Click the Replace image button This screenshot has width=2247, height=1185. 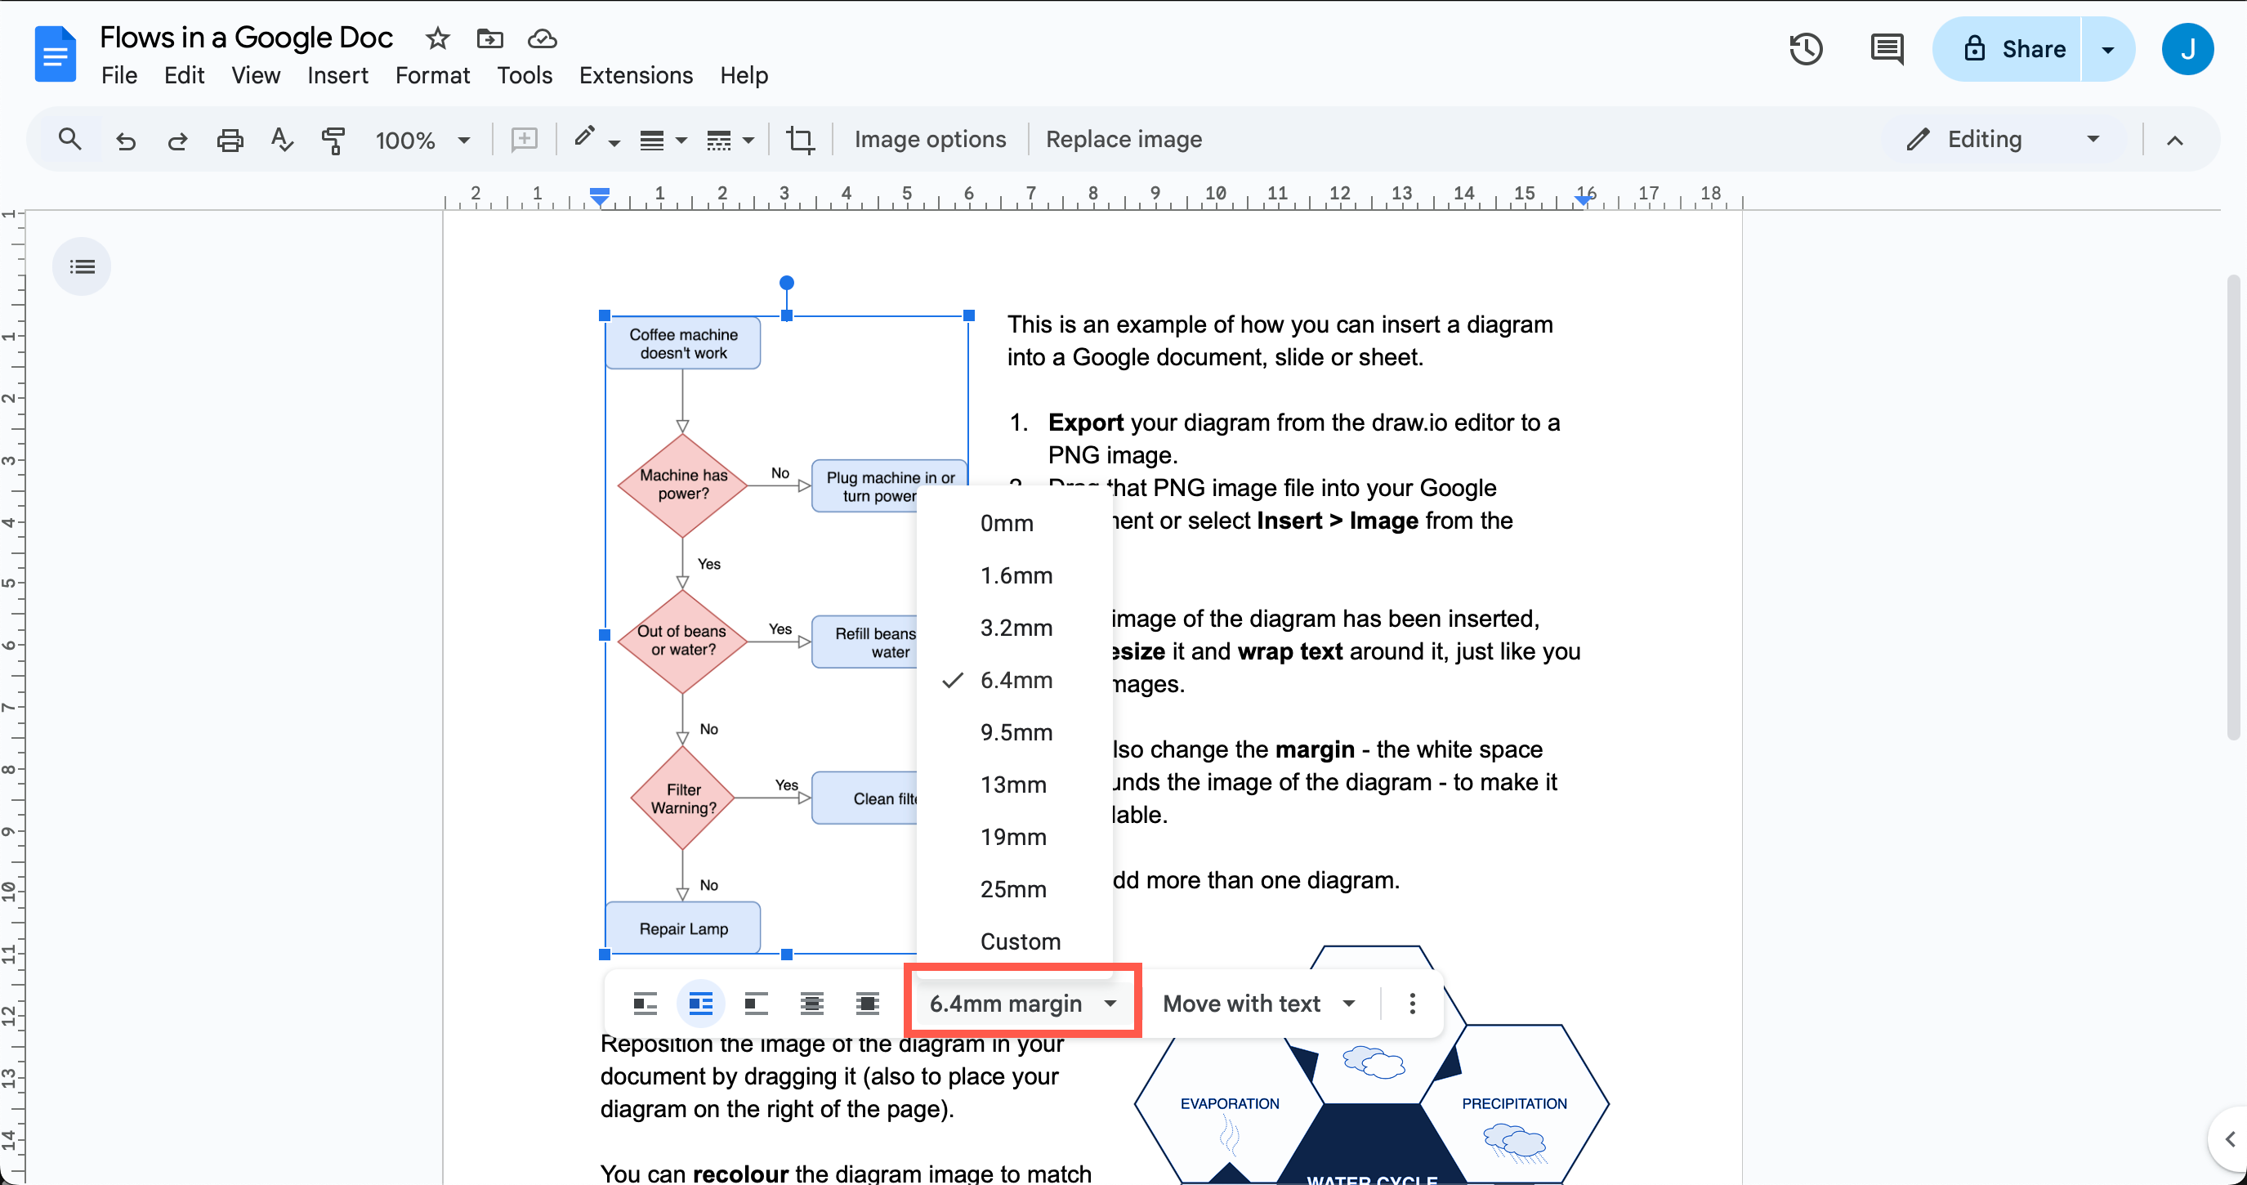(x=1123, y=139)
